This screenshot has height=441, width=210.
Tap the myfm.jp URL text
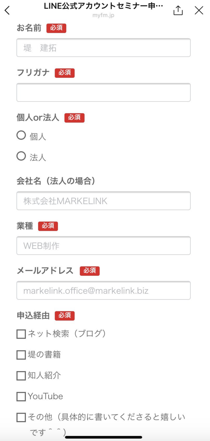103,15
